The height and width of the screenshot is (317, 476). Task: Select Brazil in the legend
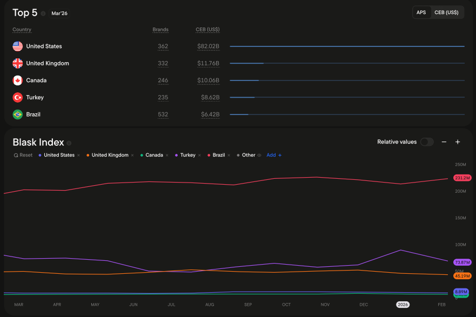pyautogui.click(x=219, y=155)
